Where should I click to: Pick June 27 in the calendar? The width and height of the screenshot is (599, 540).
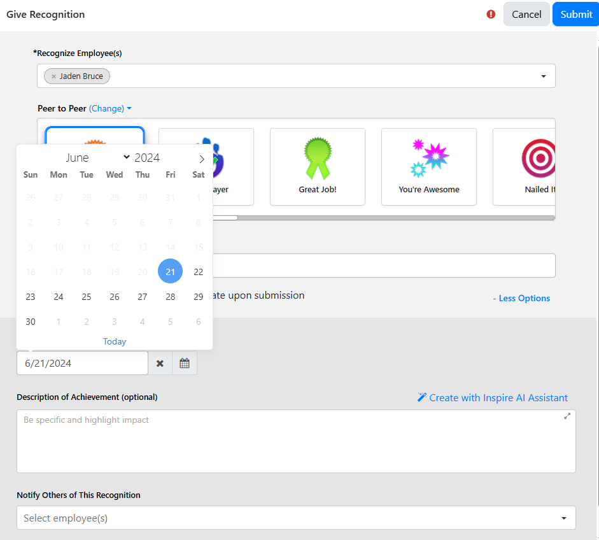coord(143,297)
